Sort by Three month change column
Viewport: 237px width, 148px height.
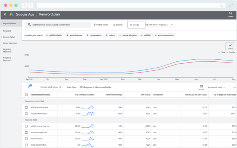tap(113, 95)
